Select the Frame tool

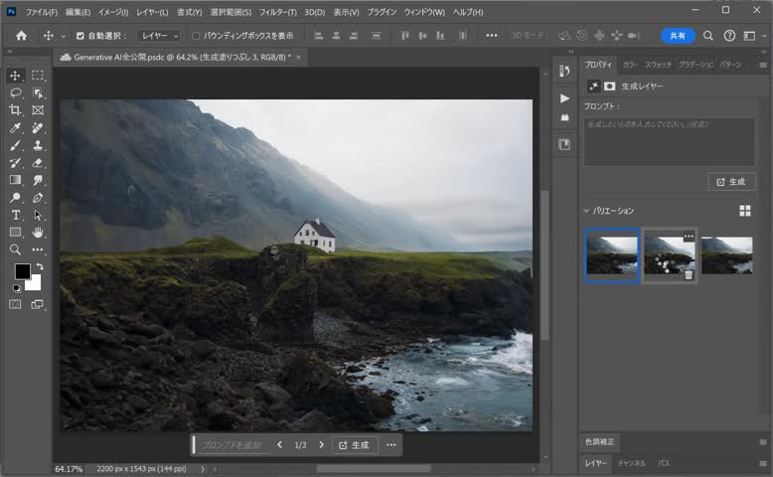(38, 110)
